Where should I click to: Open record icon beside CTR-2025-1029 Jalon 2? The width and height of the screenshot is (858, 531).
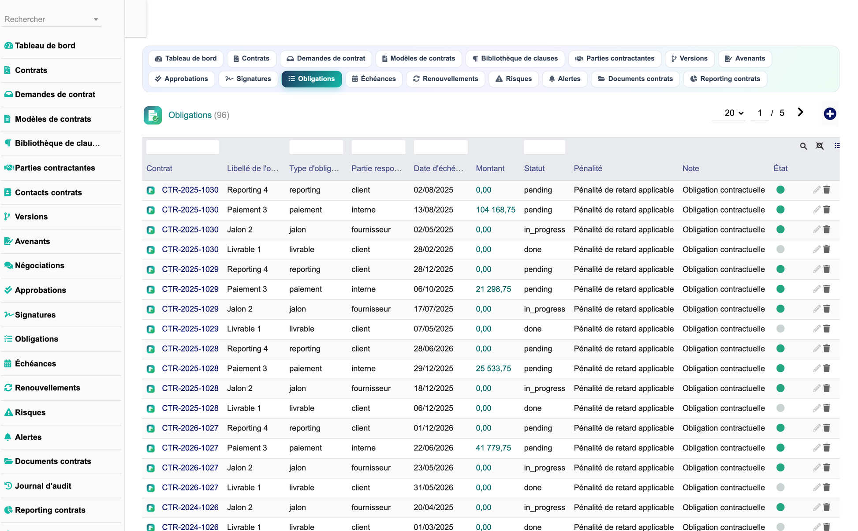point(151,309)
